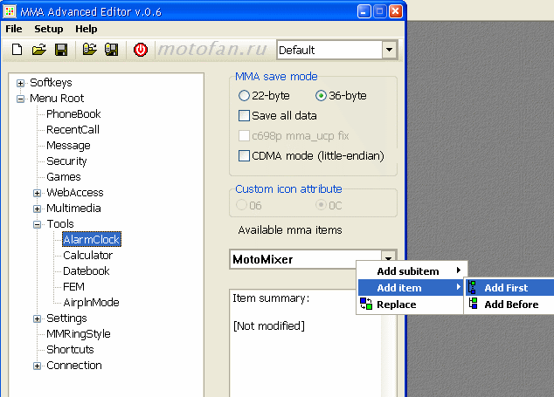Click the Replace menu icon
The image size is (554, 397).
click(x=366, y=304)
